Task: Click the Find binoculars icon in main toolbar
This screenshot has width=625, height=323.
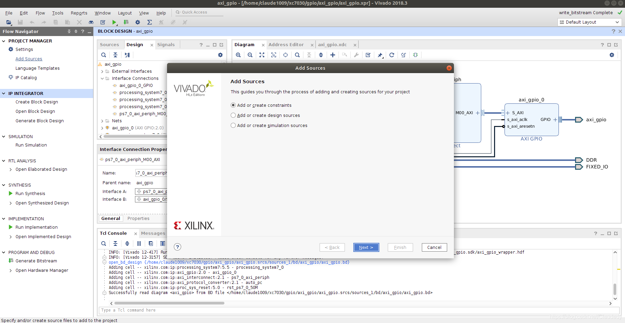Action: point(91,22)
